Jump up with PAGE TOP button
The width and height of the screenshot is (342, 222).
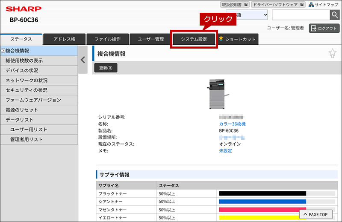(x=316, y=214)
